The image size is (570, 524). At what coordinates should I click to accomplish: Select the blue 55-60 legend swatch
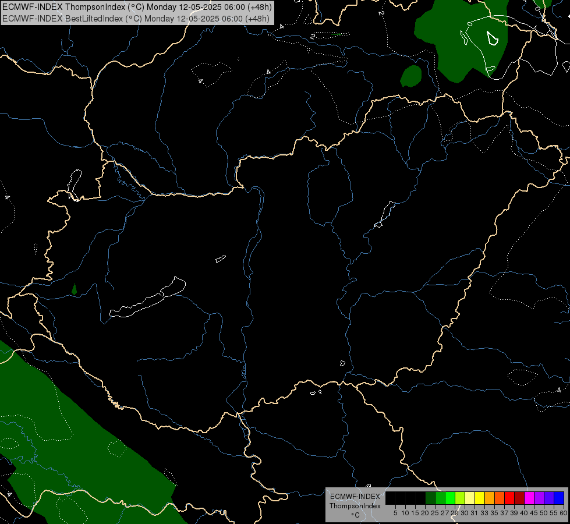(x=559, y=498)
